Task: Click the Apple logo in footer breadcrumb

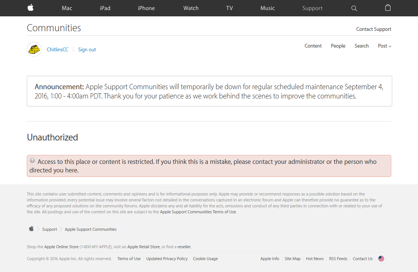Action: (32, 229)
